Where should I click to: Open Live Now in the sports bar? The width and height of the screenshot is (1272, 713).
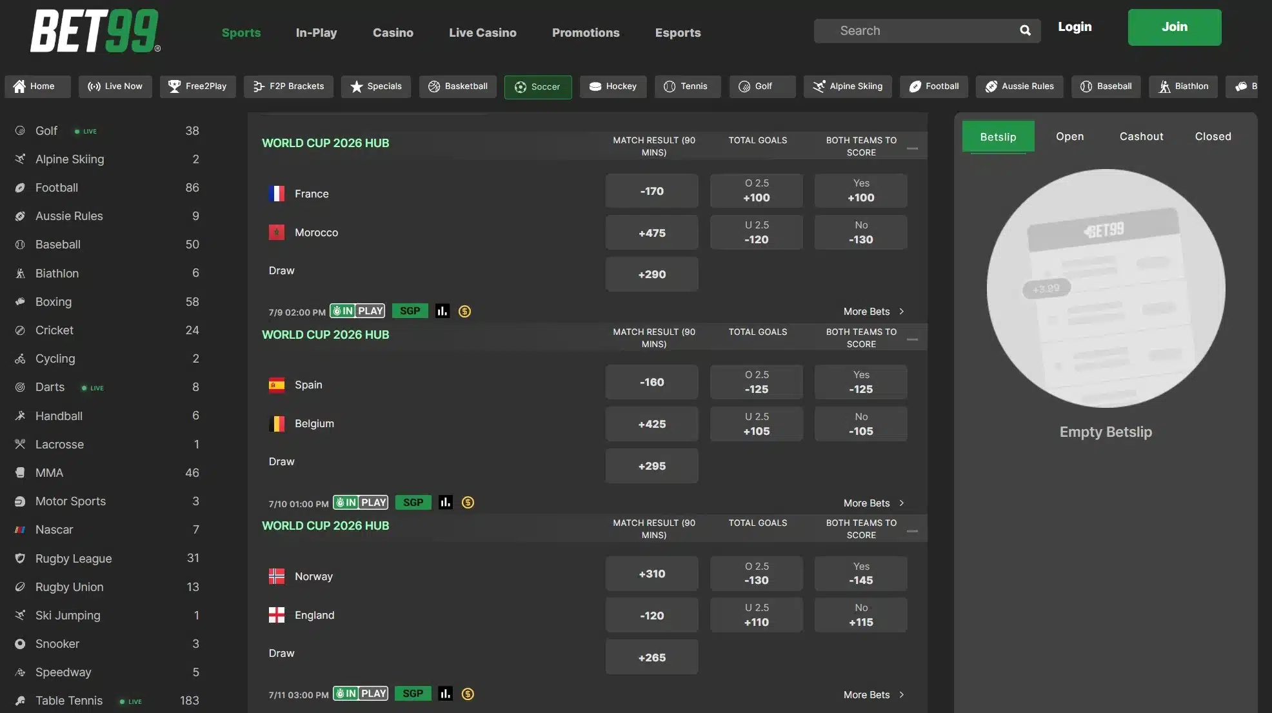tap(115, 86)
